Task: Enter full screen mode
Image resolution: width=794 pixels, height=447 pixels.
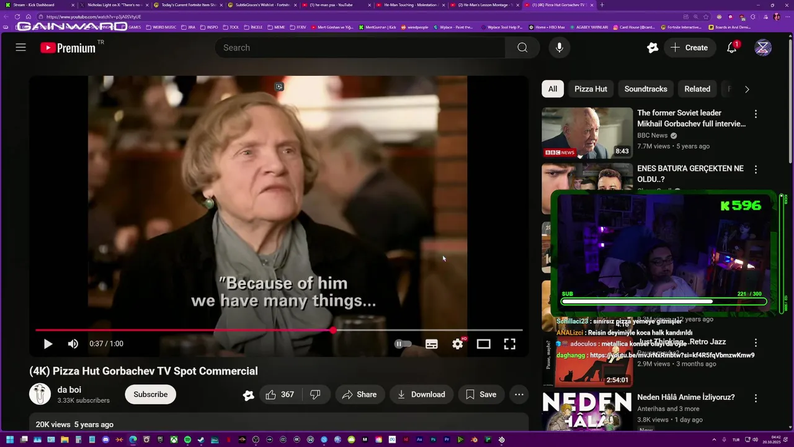Action: point(509,344)
